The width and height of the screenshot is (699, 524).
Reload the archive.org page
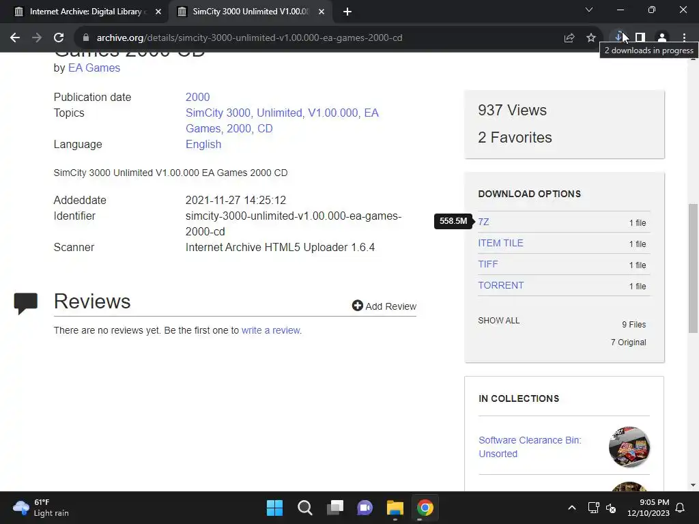click(59, 38)
